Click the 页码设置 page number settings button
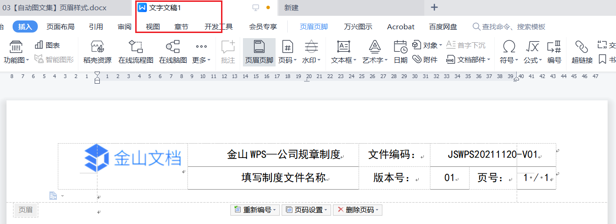 pyautogui.click(x=306, y=210)
